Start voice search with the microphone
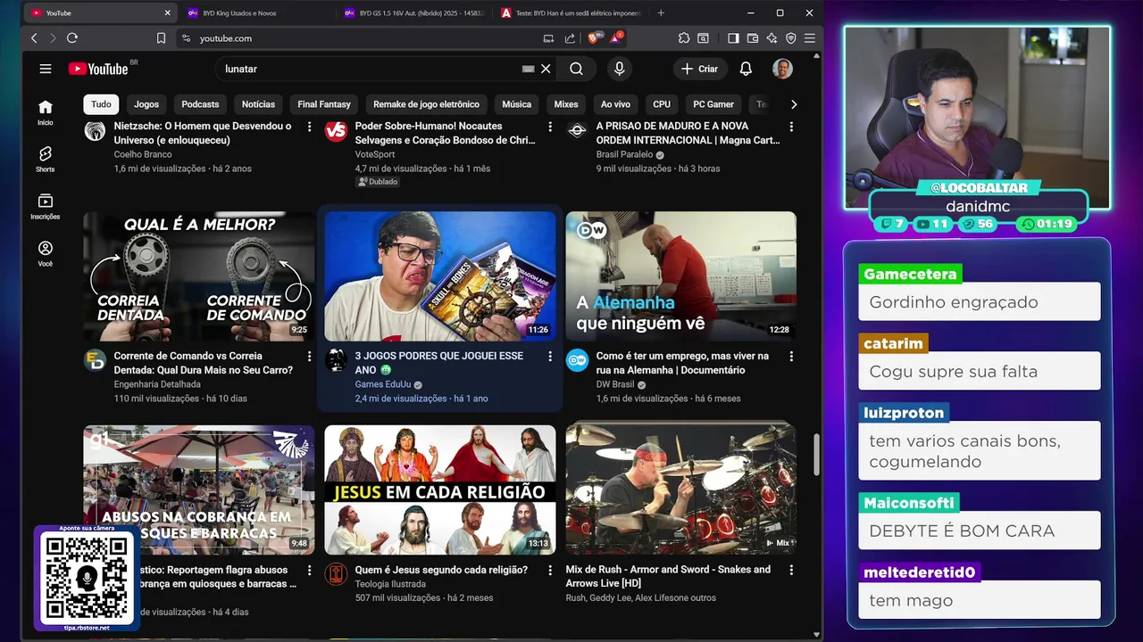 point(619,69)
